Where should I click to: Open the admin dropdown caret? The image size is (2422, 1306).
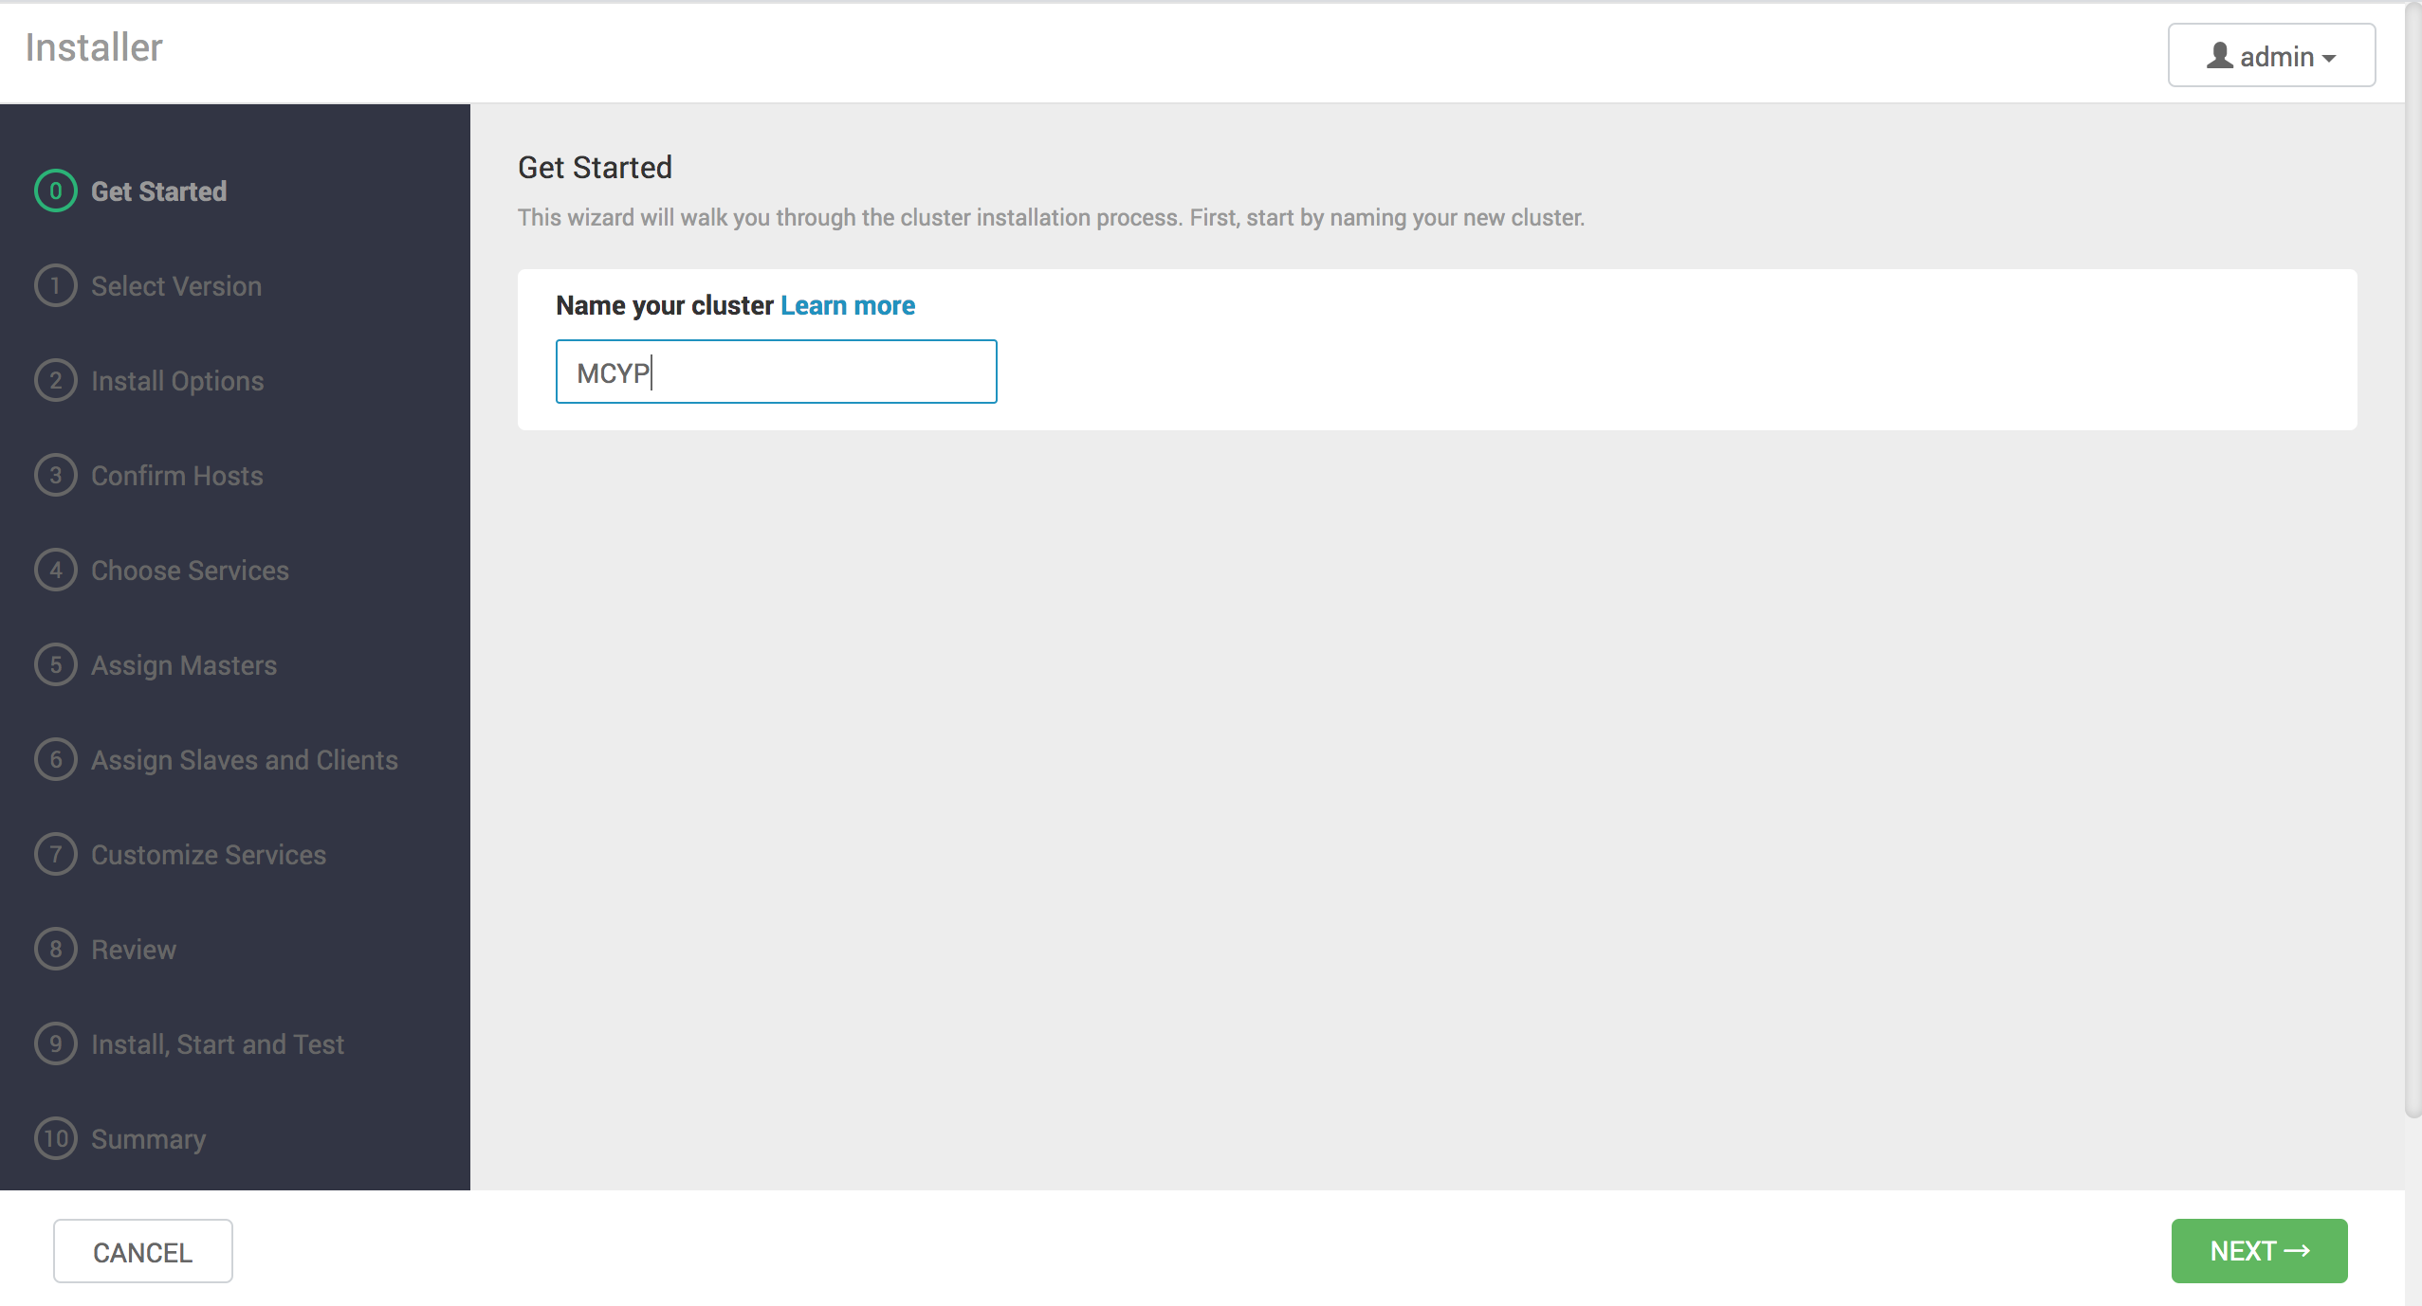2329,59
